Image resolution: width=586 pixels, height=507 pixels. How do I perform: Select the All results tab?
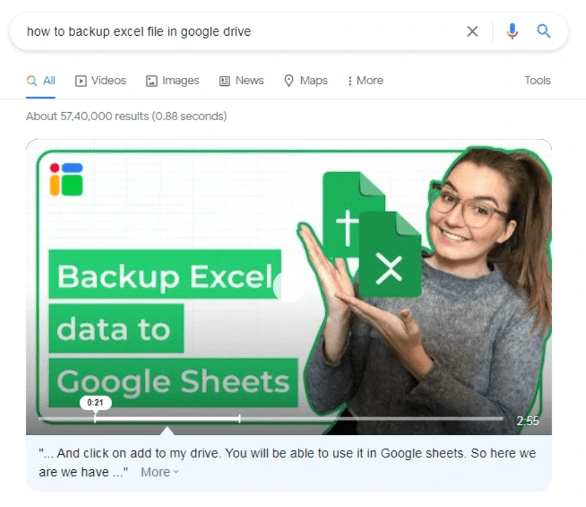tap(41, 81)
